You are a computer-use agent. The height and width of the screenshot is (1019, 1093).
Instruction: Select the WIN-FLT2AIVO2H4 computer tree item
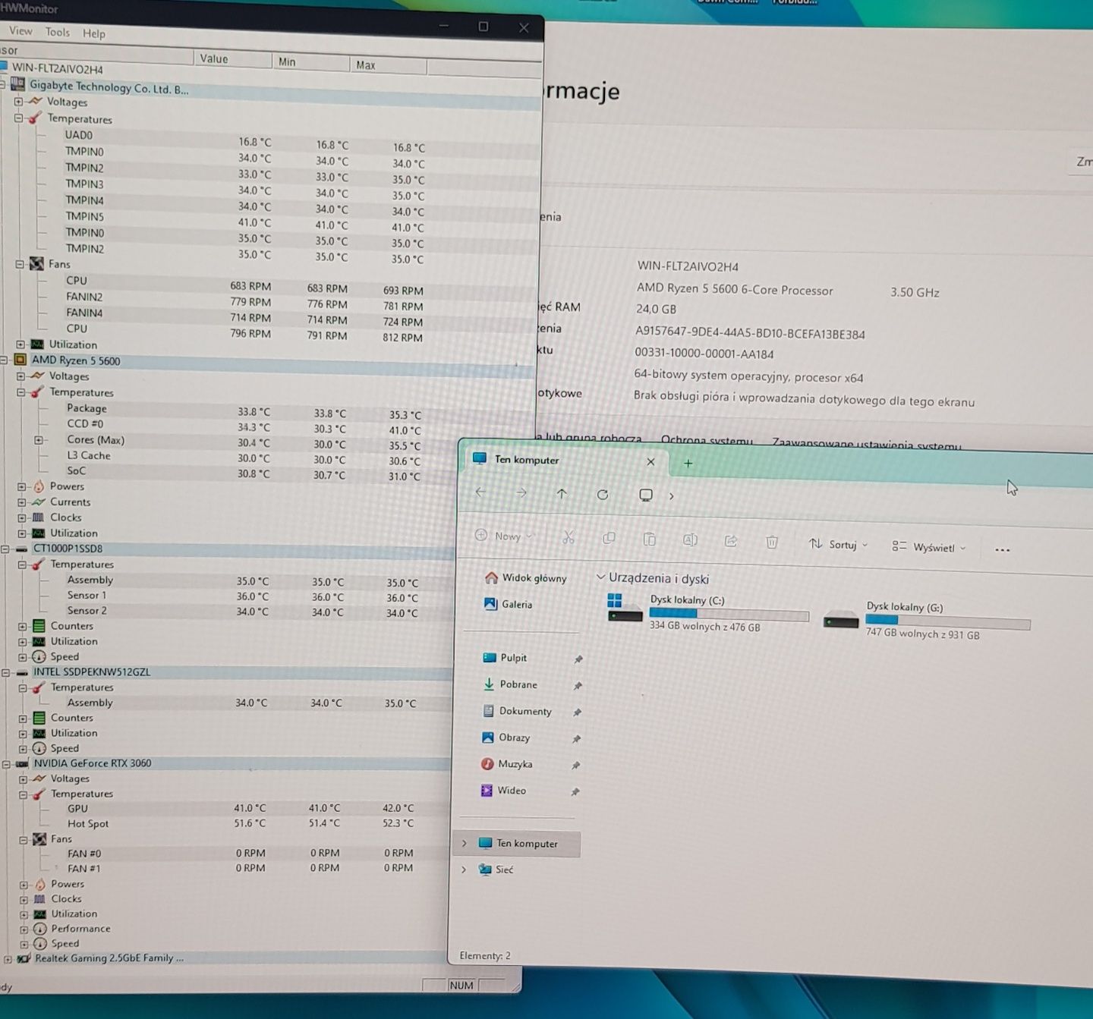click(57, 68)
